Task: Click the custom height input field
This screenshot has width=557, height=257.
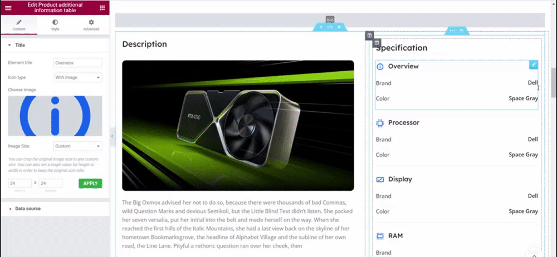Action: point(51,183)
